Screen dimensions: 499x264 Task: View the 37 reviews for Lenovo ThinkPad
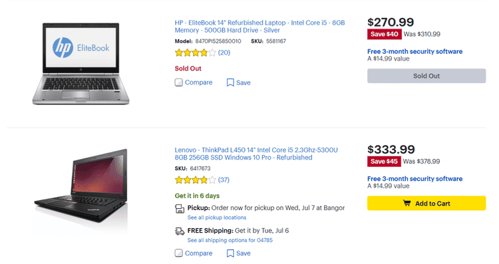pos(224,180)
